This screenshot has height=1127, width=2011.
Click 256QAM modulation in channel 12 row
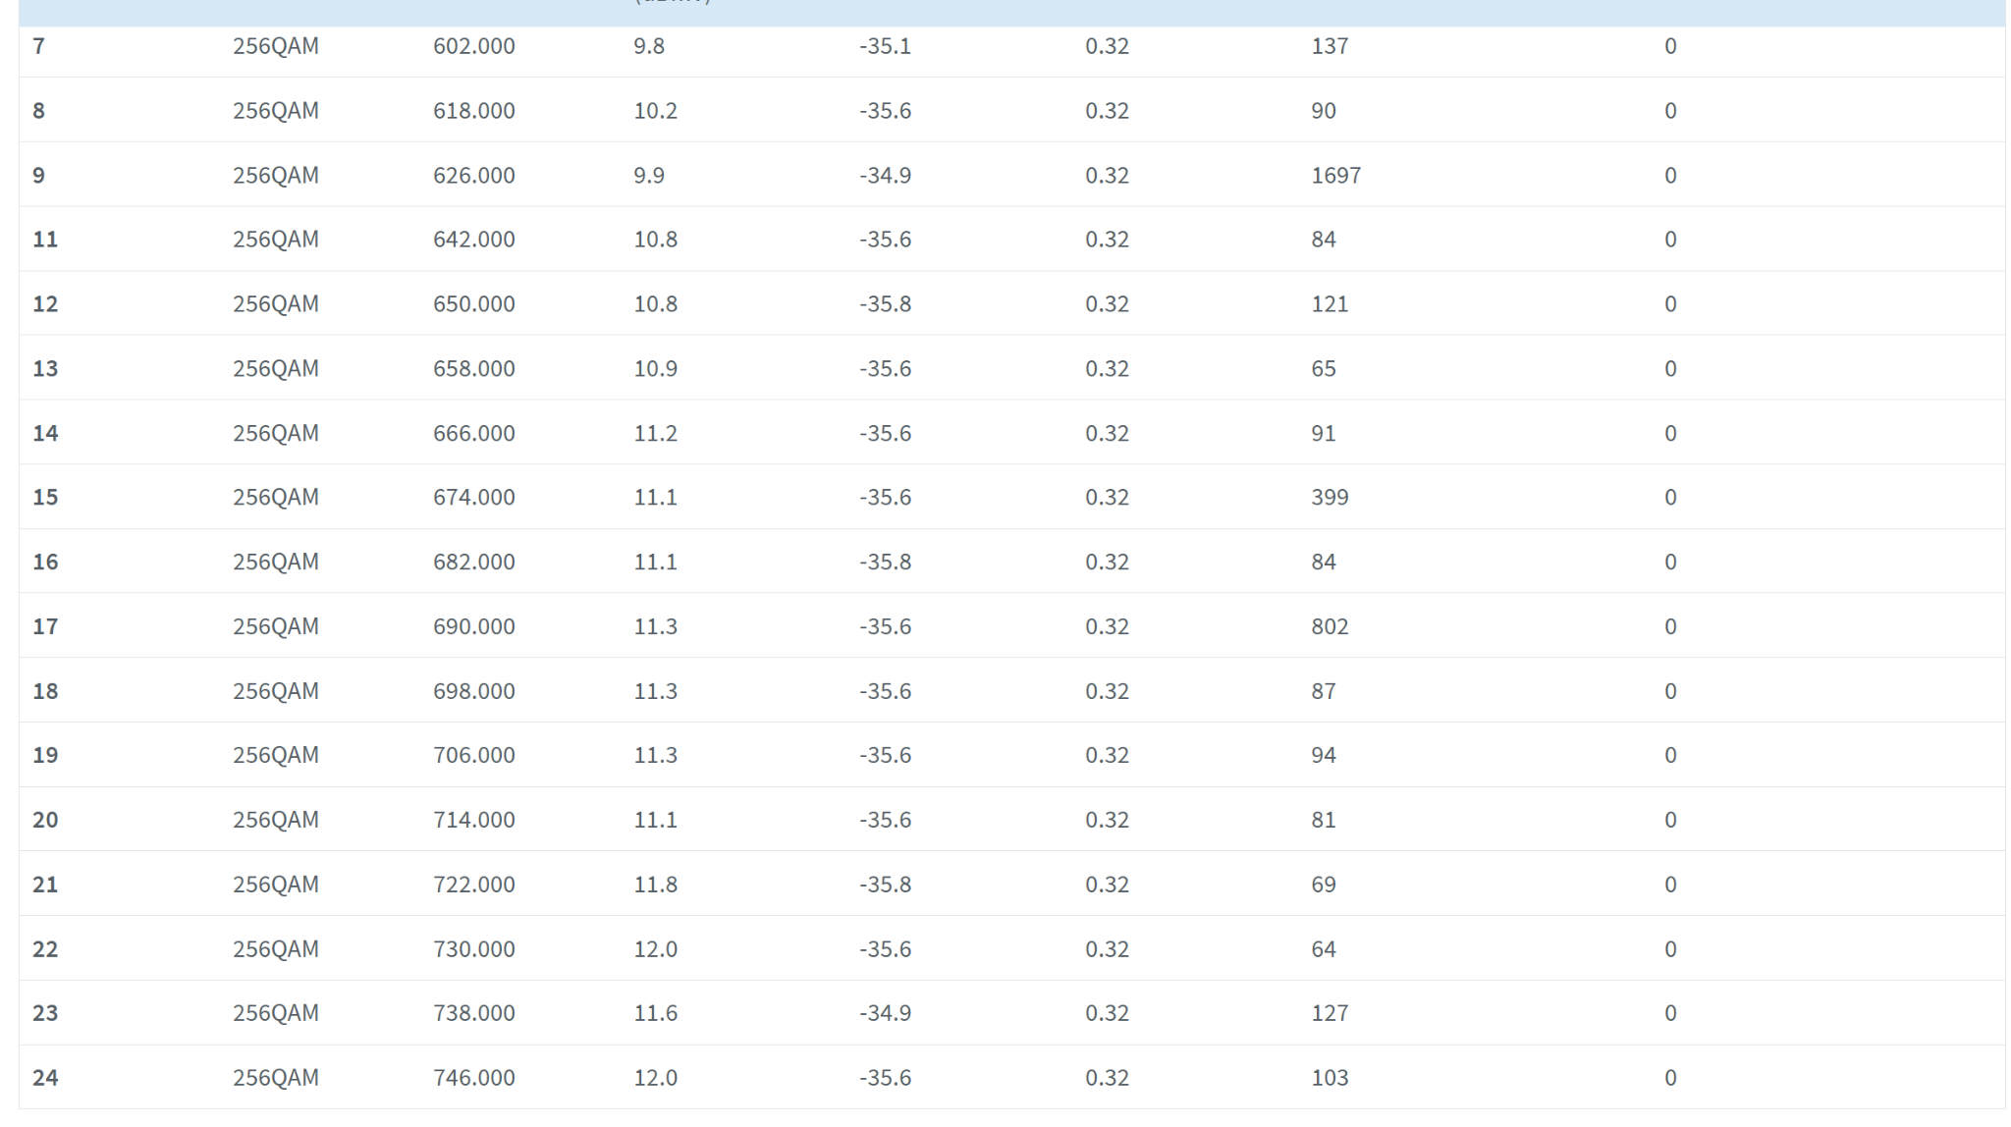point(275,304)
